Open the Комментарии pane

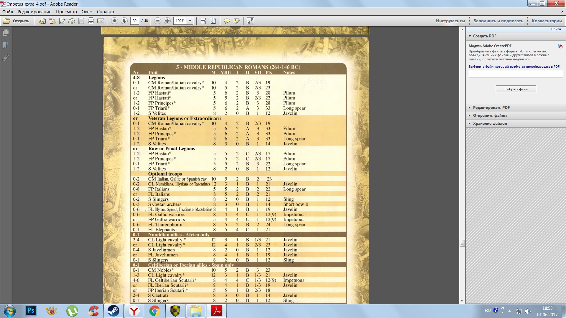coord(547,21)
